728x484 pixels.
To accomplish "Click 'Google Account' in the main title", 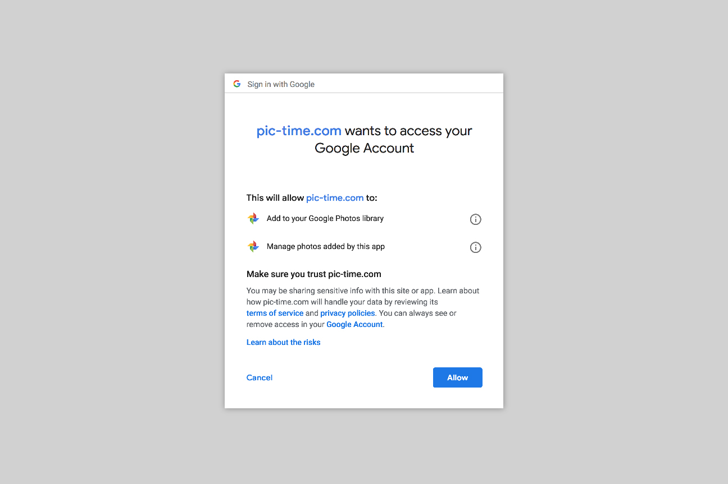I will (364, 148).
